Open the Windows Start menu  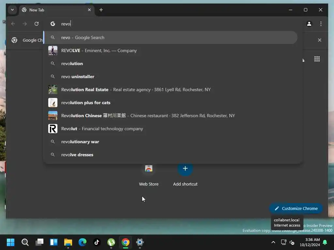[x=10, y=242]
